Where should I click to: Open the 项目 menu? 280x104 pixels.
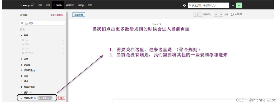pyautogui.click(x=40, y=5)
